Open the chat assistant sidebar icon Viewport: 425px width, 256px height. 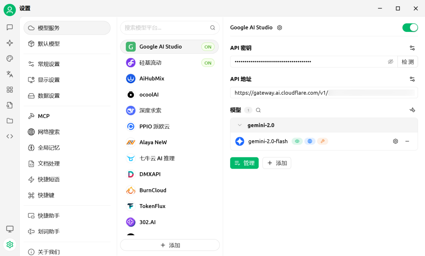point(10,28)
